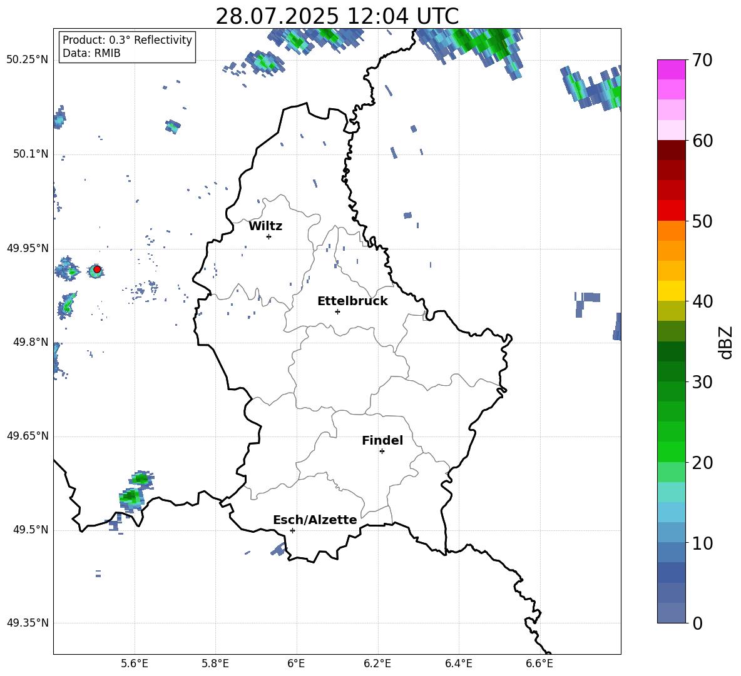Click the 49.35°N latitude label
Viewport: 741px width, 676px height.
coord(28,623)
